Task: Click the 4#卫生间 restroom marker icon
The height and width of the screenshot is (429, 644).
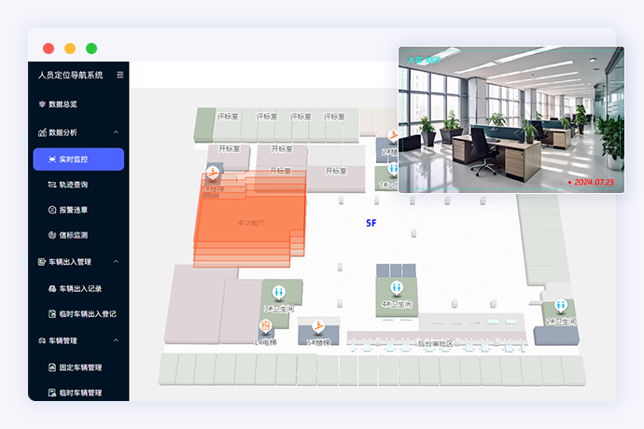Action: pos(397,288)
